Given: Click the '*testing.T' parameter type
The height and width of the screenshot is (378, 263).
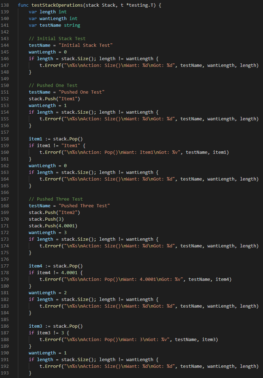Looking at the screenshot, I should pyautogui.click(x=140, y=5).
